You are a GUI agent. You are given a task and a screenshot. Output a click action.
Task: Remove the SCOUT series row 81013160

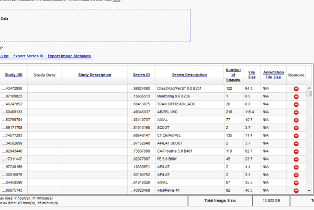pos(296,128)
